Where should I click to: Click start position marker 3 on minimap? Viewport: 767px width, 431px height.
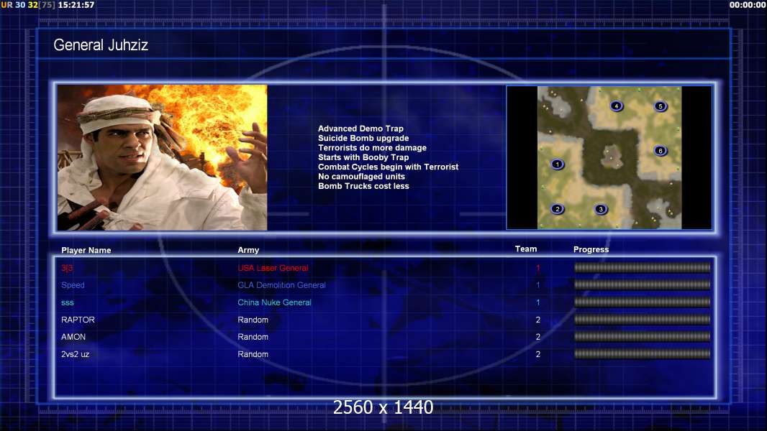click(x=601, y=209)
